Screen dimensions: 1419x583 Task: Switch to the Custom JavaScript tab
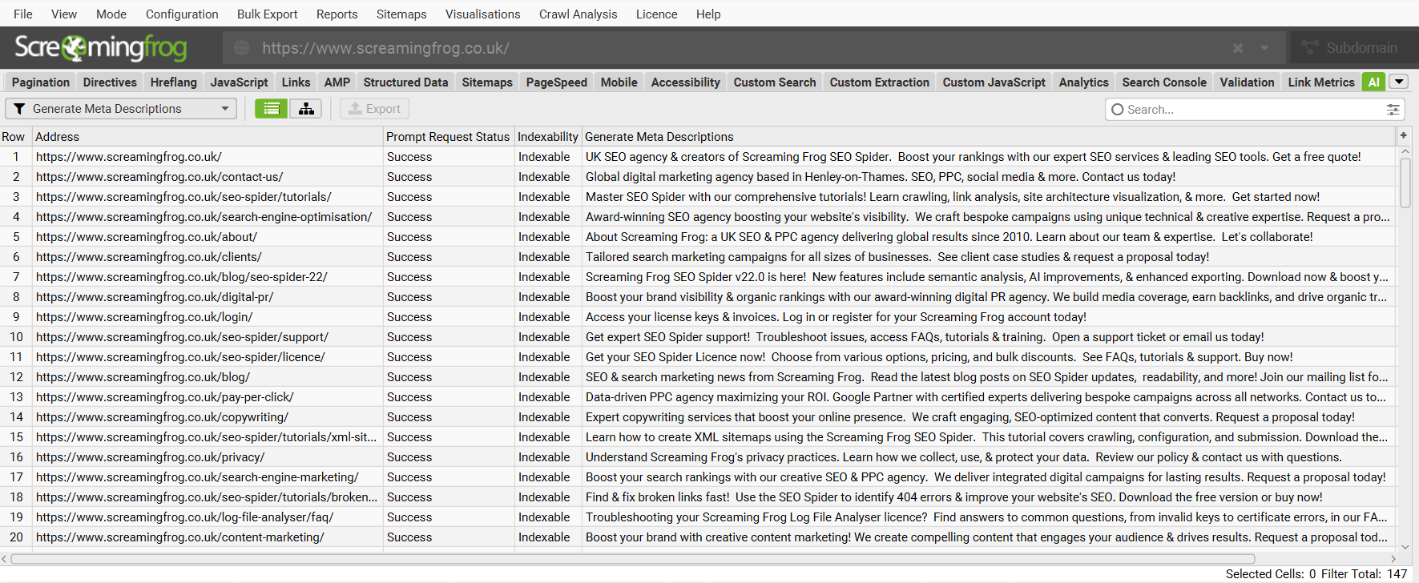pyautogui.click(x=994, y=82)
